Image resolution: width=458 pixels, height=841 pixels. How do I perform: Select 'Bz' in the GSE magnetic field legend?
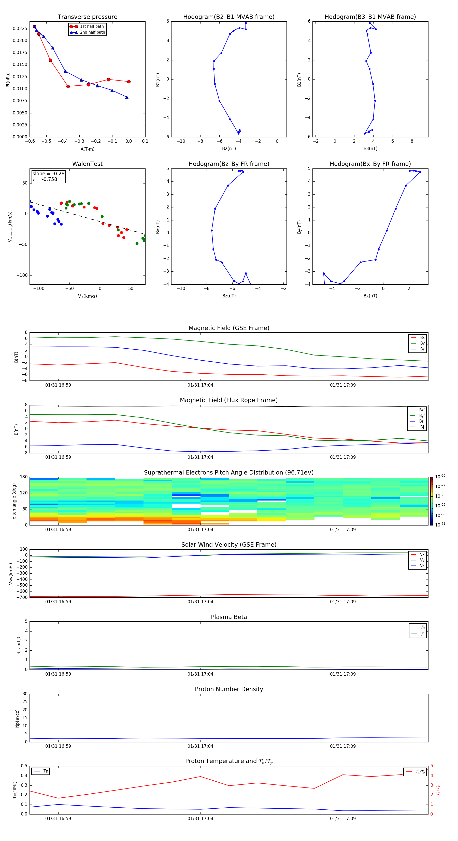tap(418, 349)
